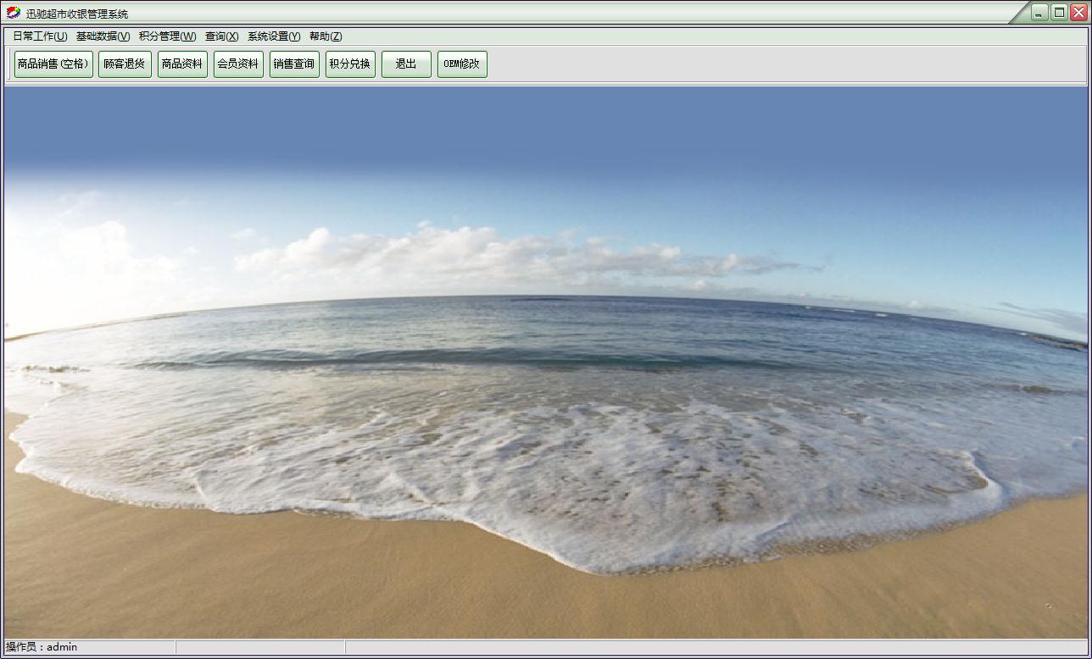Click the app icon in the title bar
Screen dimensions: 1092x659
tap(14, 13)
